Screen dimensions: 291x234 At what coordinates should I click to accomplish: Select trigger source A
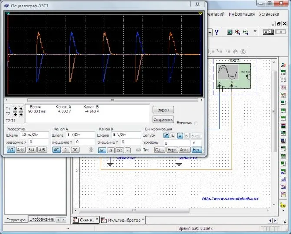pyautogui.click(x=180, y=136)
